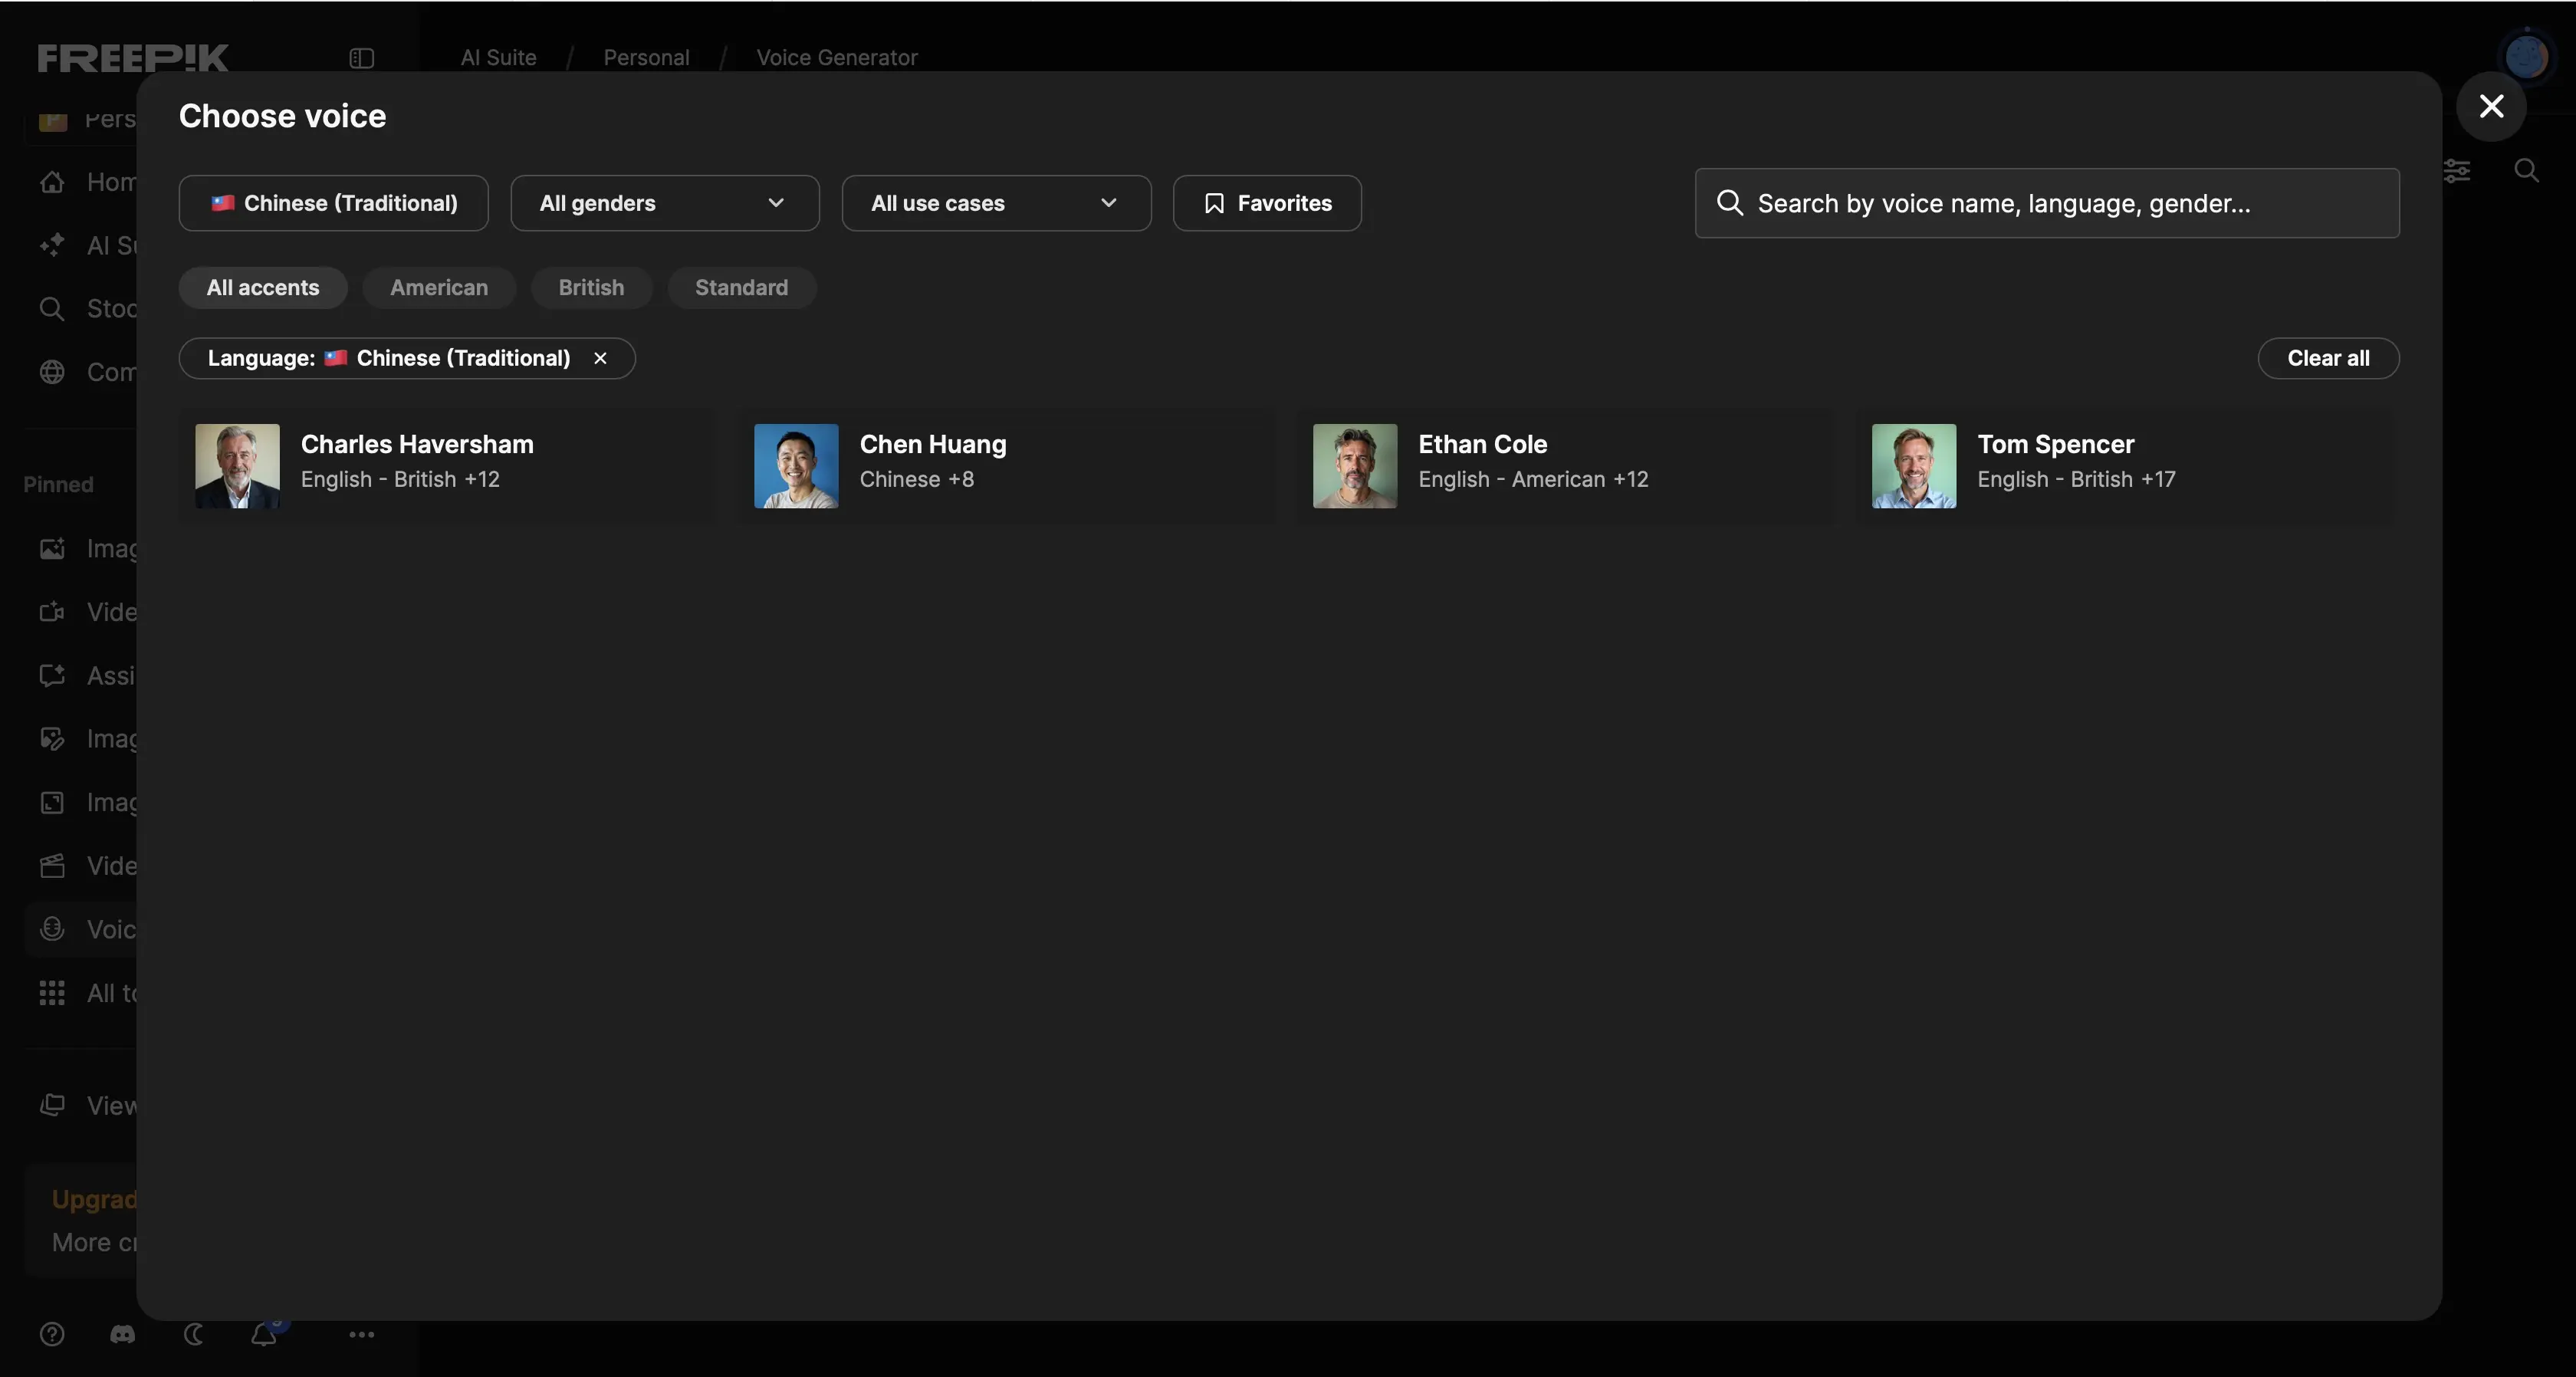Select the British accent filter

(x=590, y=288)
